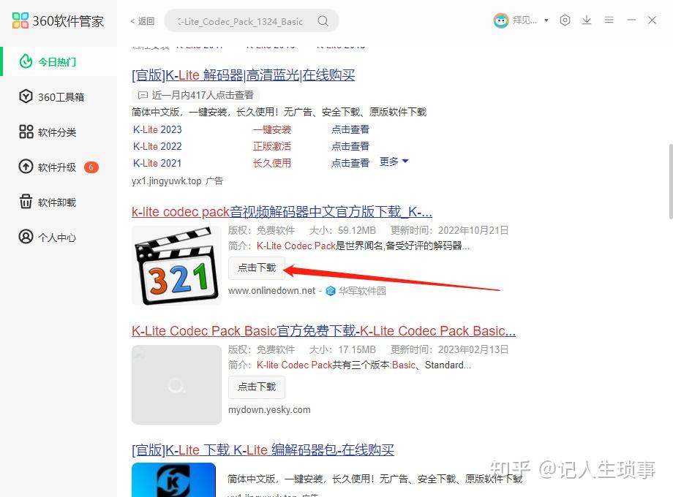Click the magnifier search icon

pyautogui.click(x=323, y=21)
